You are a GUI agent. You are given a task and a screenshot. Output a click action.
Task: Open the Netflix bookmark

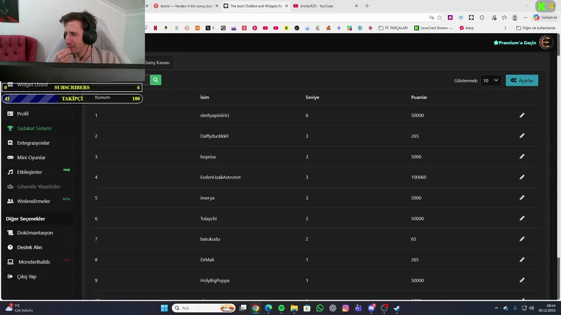point(155,28)
